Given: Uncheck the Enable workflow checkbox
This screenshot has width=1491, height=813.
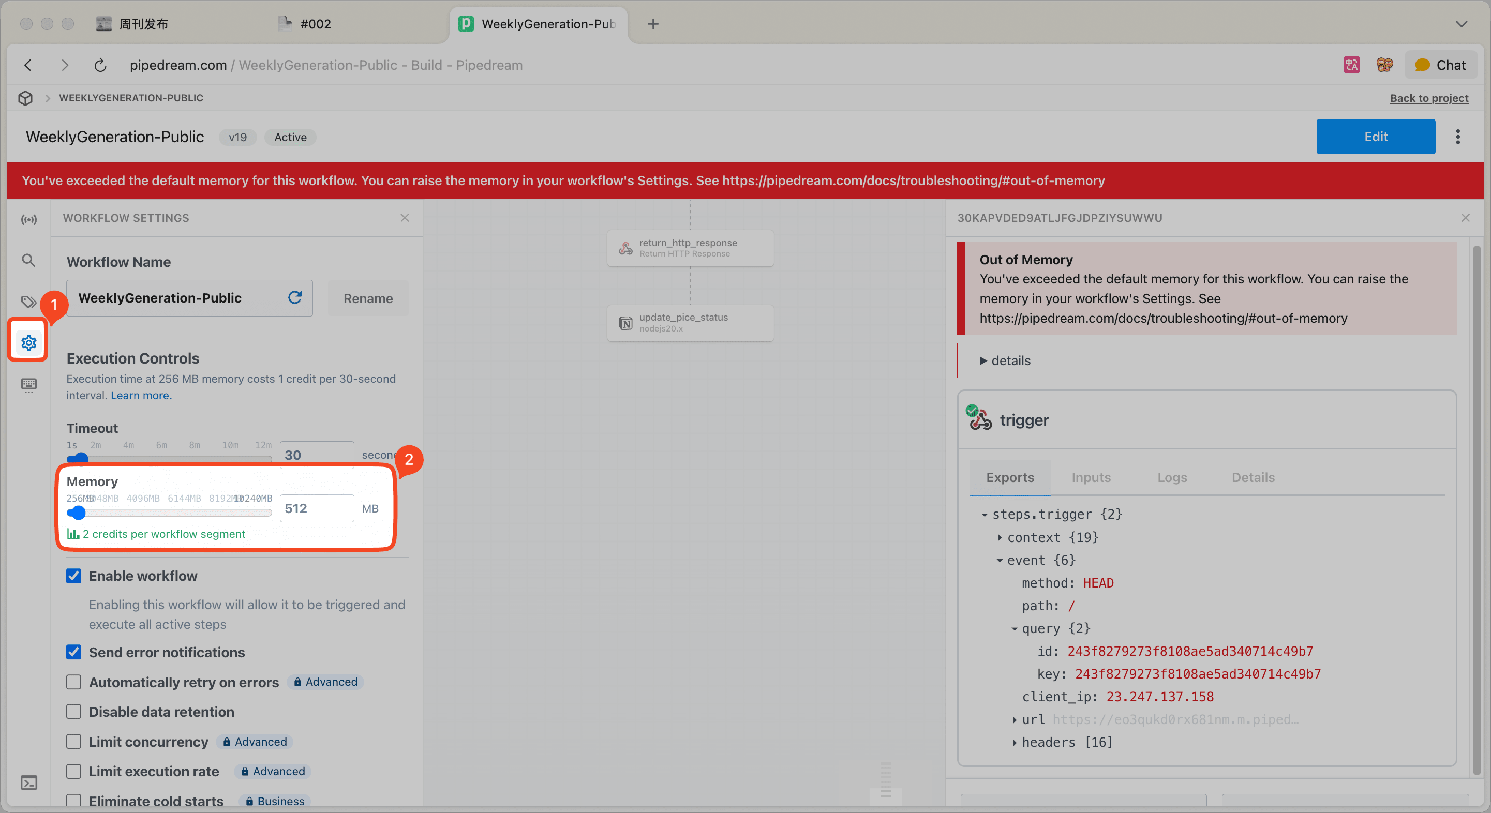Looking at the screenshot, I should (73, 576).
